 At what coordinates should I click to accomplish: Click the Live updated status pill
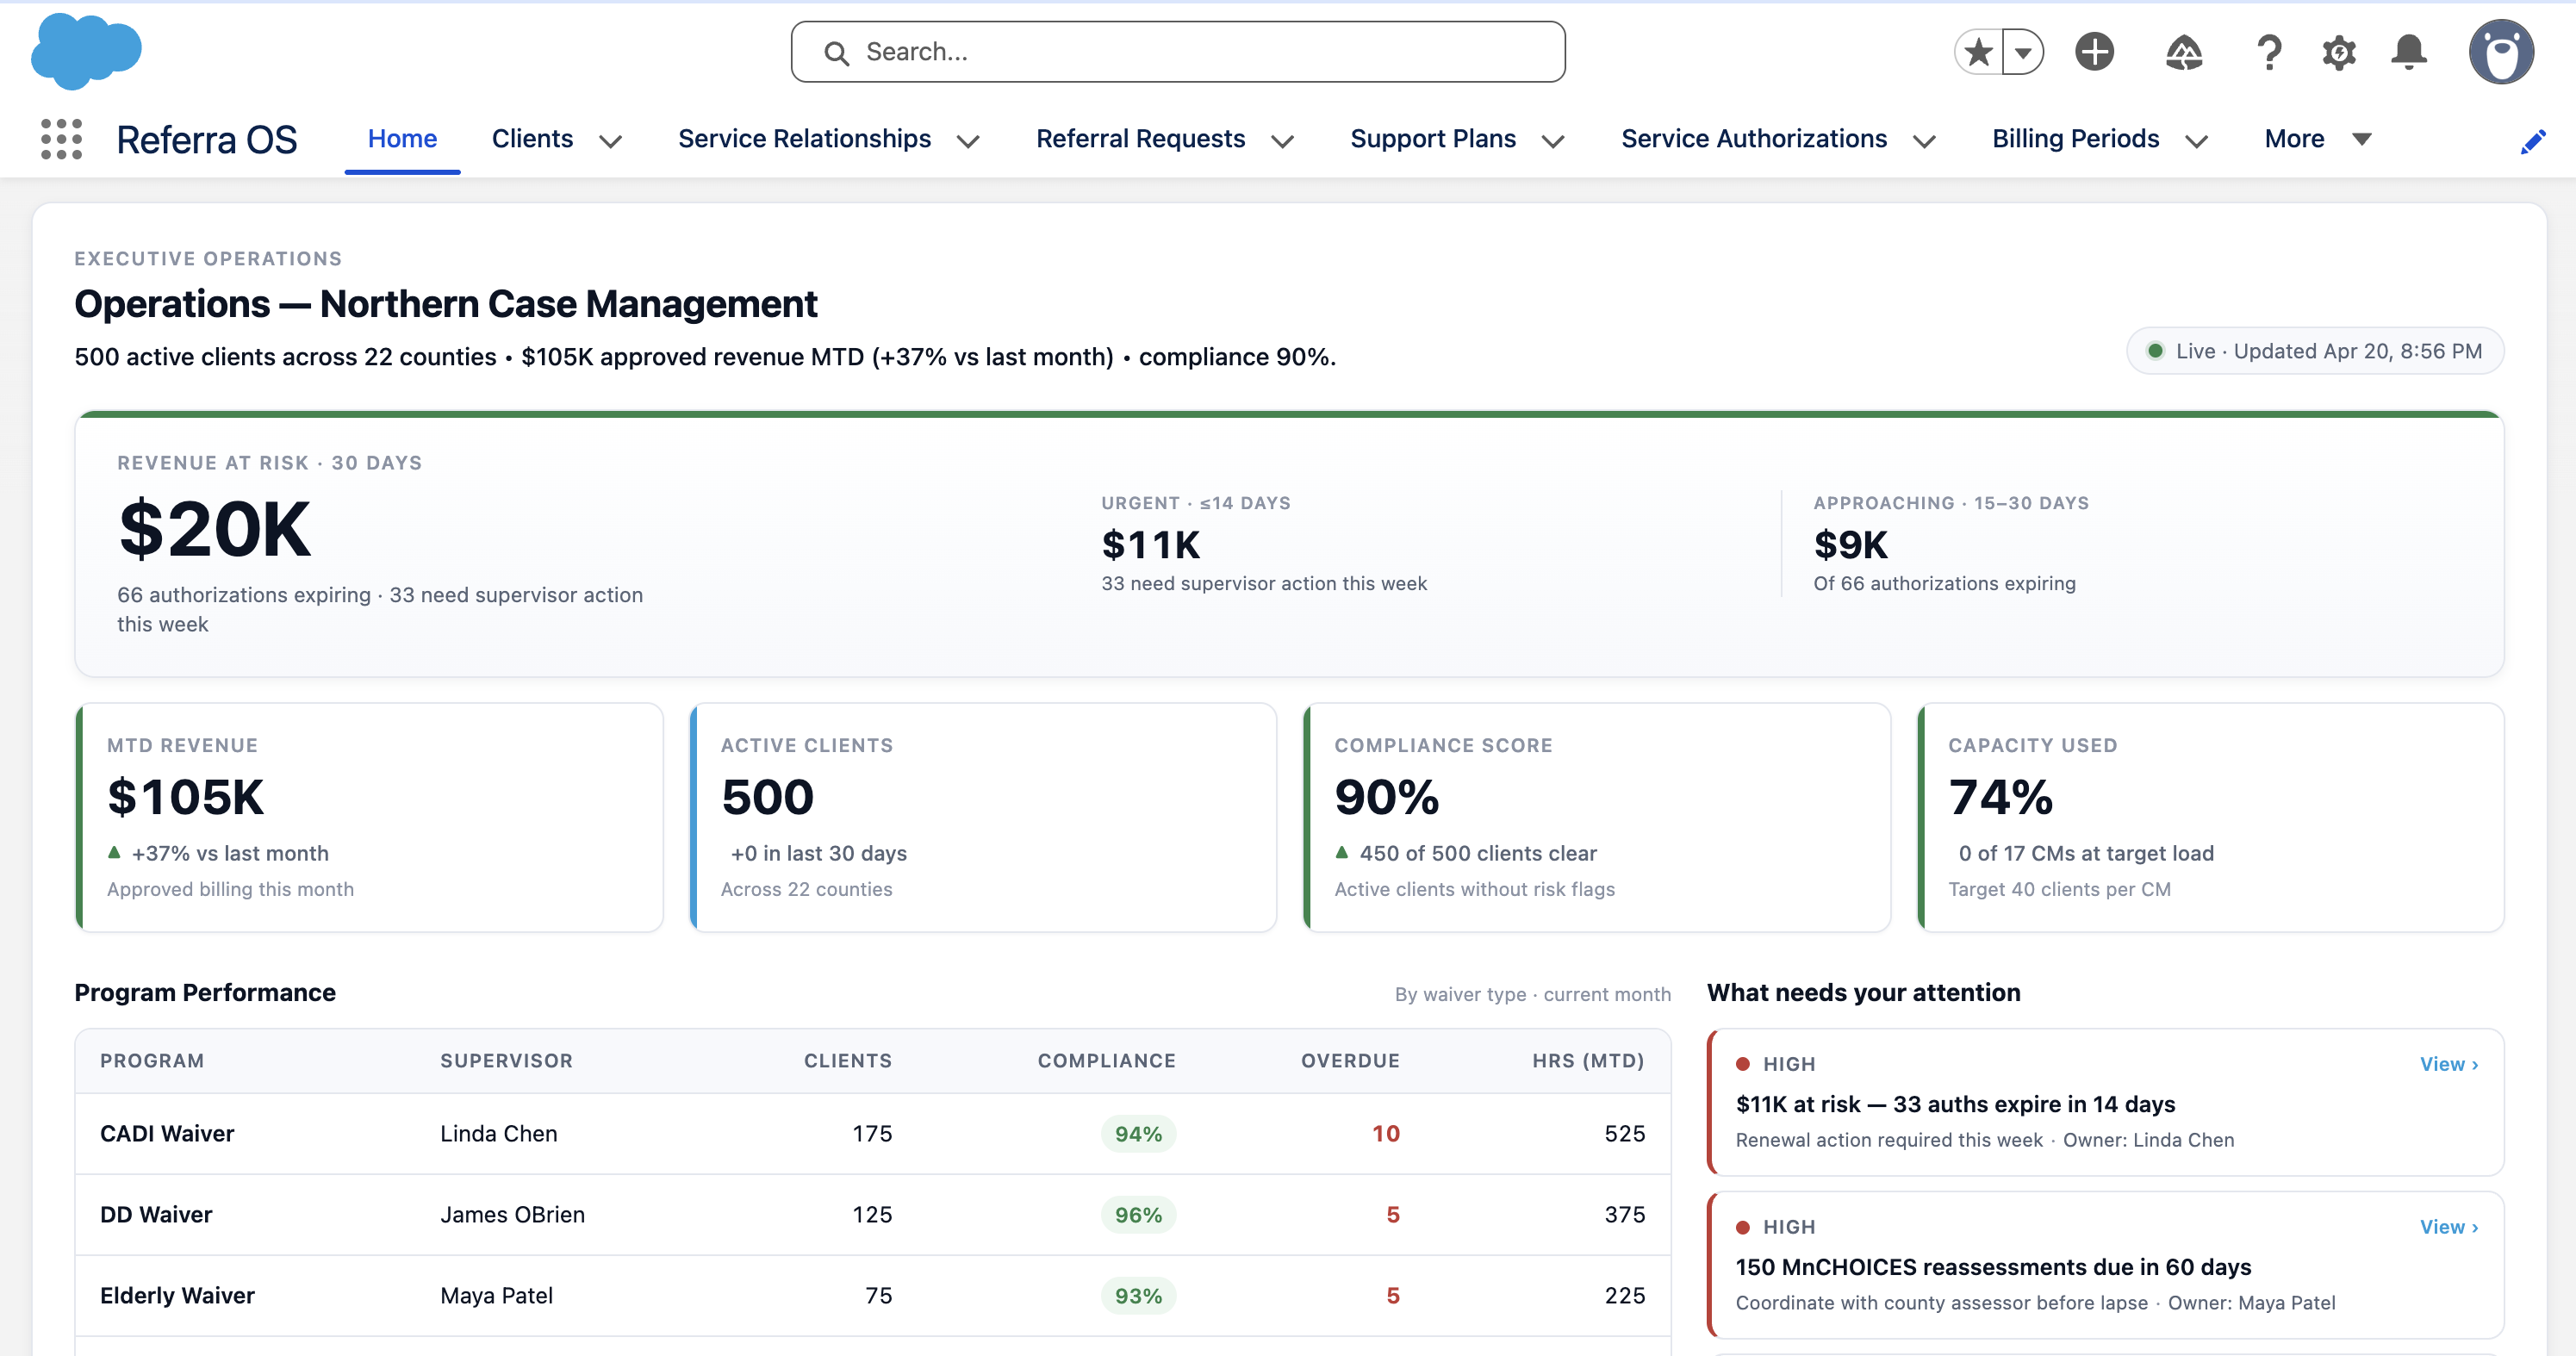pyautogui.click(x=2314, y=351)
